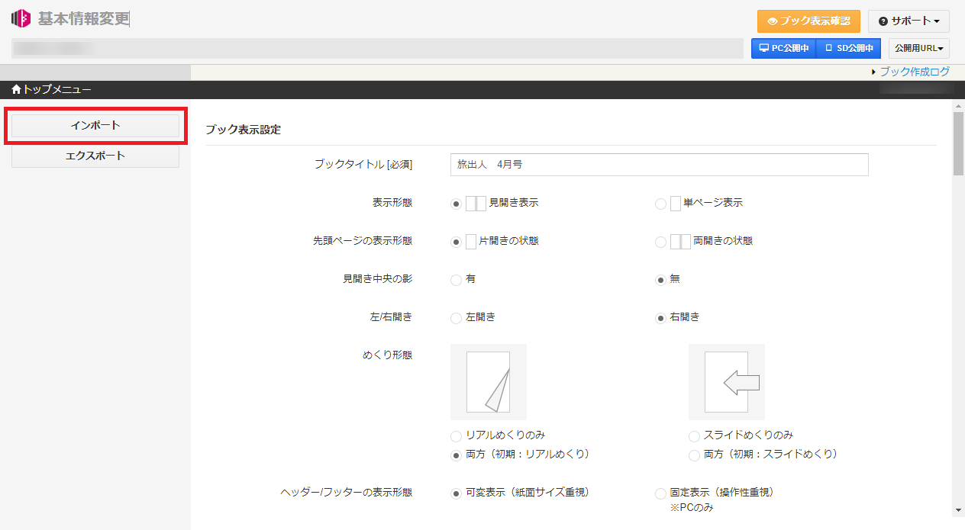
Task: Click the 見開き表示 two-page icon
Action: [x=476, y=204]
